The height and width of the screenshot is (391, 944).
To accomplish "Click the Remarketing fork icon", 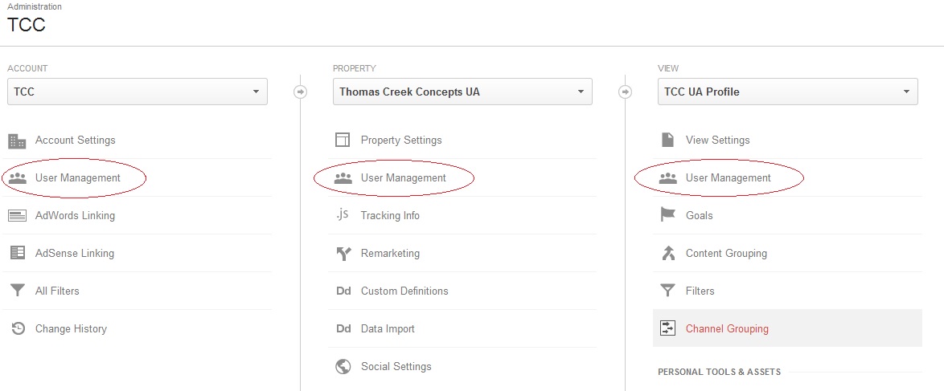I will 343,253.
